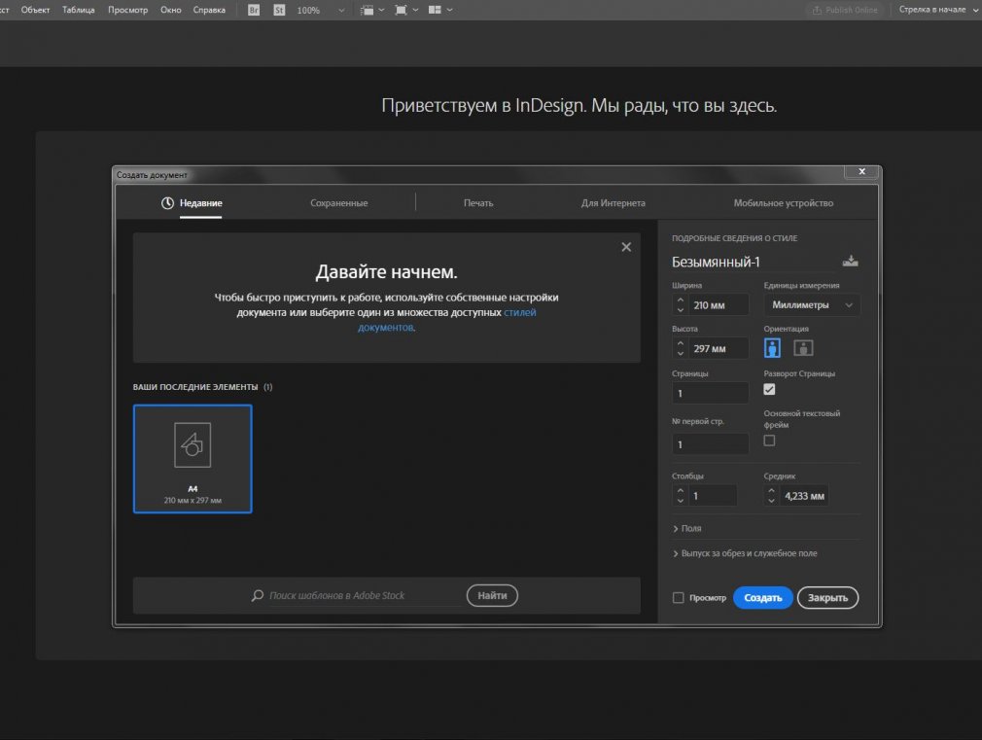The width and height of the screenshot is (982, 740).
Task: Click the 'Средник' gutter field 4,233 мм
Action: point(804,496)
